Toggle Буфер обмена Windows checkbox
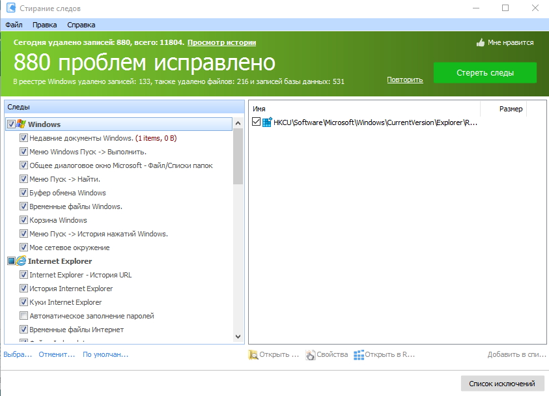 pyautogui.click(x=23, y=193)
